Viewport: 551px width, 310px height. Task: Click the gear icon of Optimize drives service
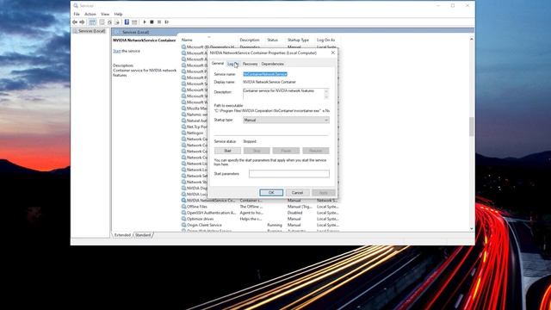click(x=183, y=219)
